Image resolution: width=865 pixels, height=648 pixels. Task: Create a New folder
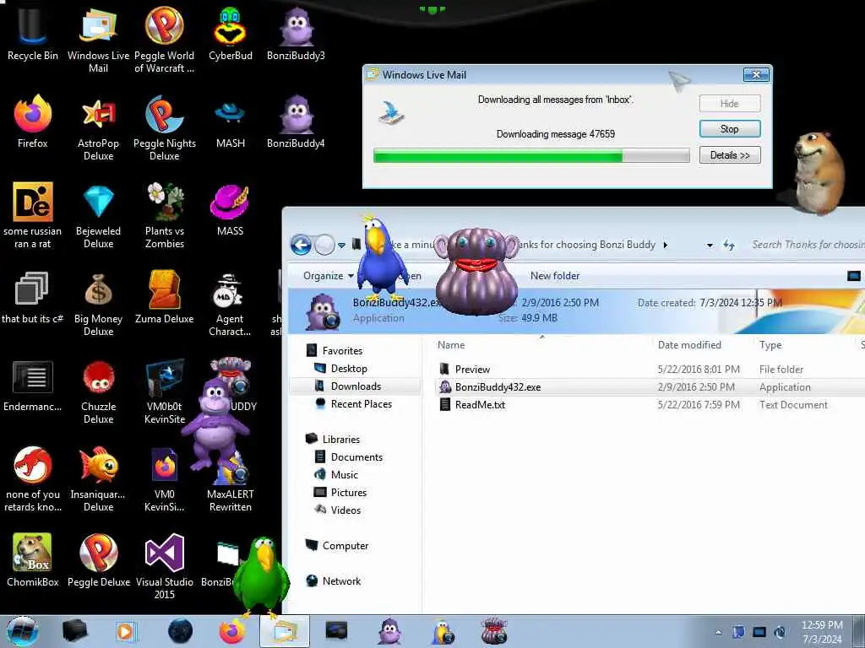tap(554, 276)
